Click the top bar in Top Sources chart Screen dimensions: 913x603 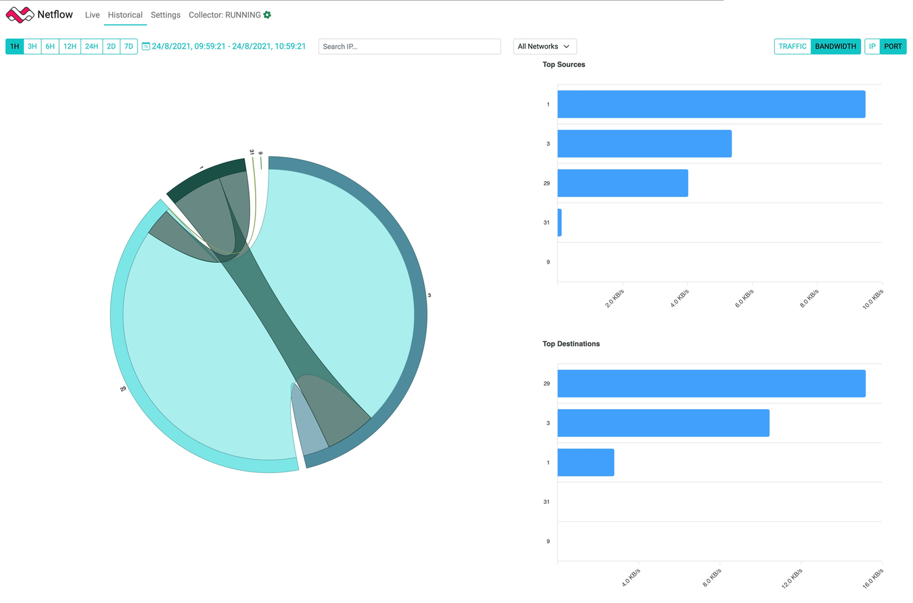pos(711,104)
